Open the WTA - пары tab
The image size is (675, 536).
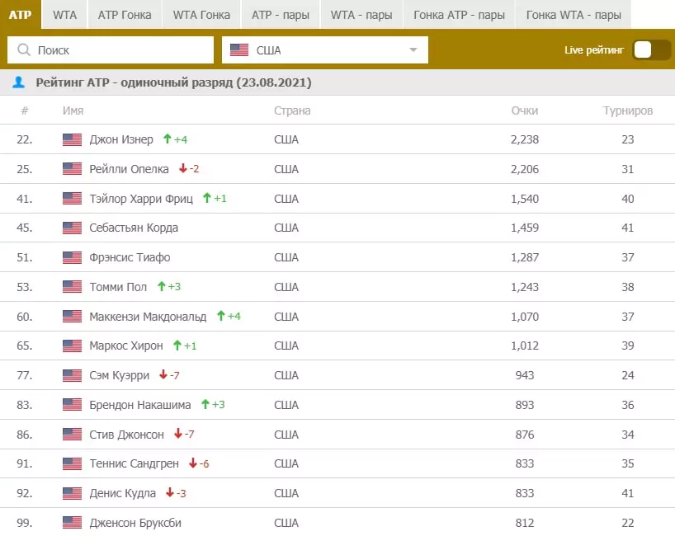pos(361,15)
